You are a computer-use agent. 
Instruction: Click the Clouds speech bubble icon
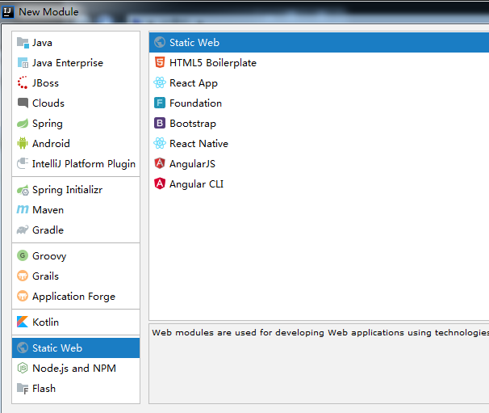(x=23, y=103)
